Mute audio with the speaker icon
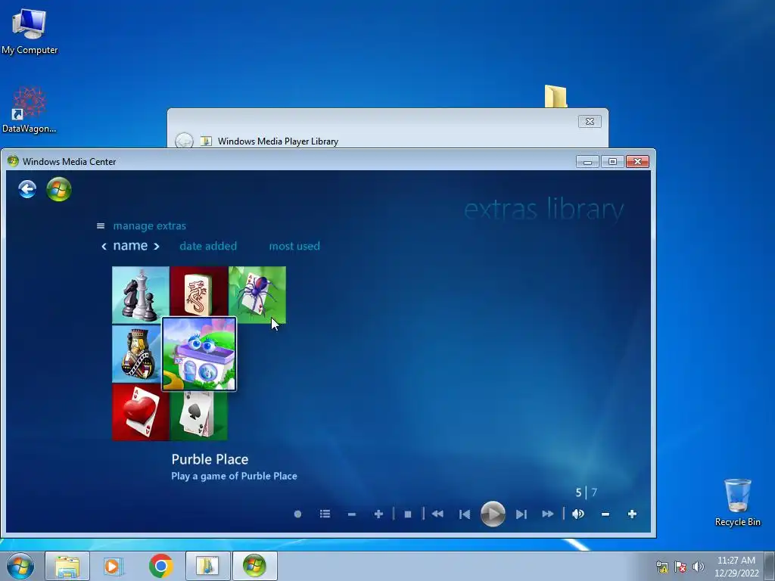Image resolution: width=775 pixels, height=581 pixels. click(577, 514)
